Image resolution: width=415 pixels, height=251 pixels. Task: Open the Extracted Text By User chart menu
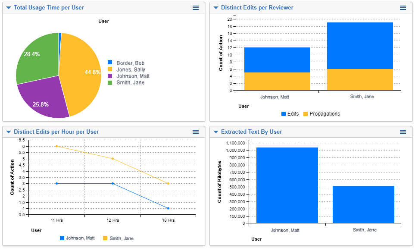pyautogui.click(x=403, y=132)
